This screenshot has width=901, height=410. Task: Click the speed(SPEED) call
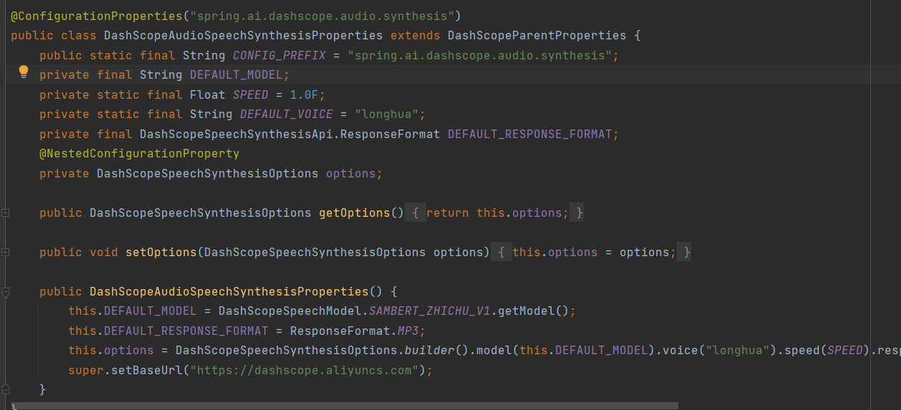click(x=827, y=350)
